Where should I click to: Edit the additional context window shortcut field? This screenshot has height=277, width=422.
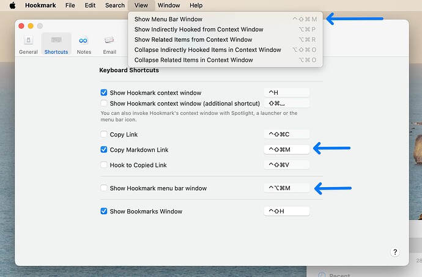click(x=287, y=103)
